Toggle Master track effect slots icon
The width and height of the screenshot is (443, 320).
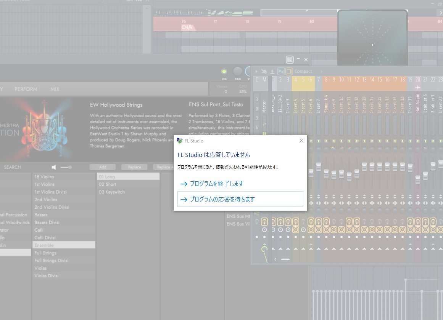click(x=264, y=221)
